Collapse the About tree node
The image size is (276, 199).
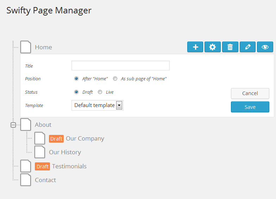[x=13, y=125]
